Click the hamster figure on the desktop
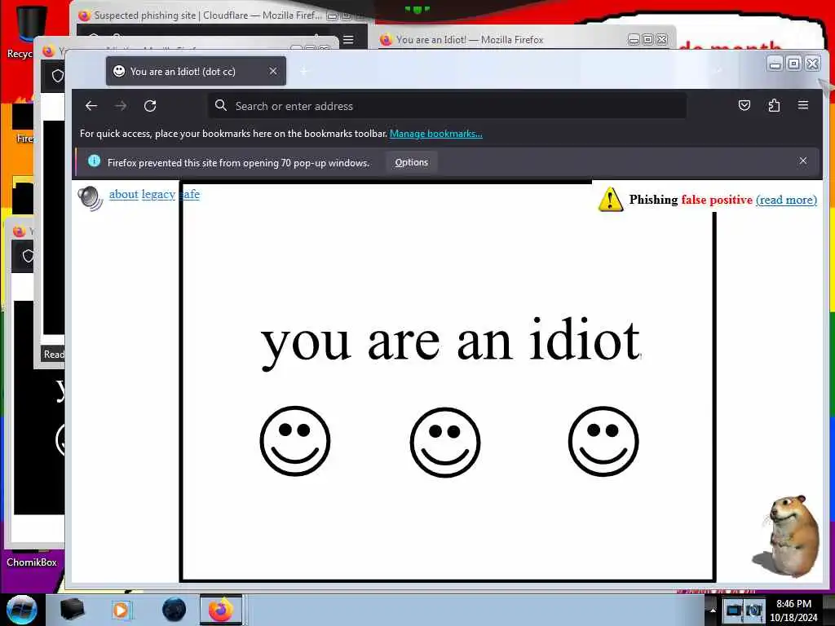 [x=786, y=535]
